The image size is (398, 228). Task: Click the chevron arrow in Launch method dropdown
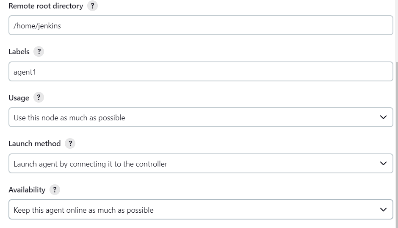pos(383,164)
